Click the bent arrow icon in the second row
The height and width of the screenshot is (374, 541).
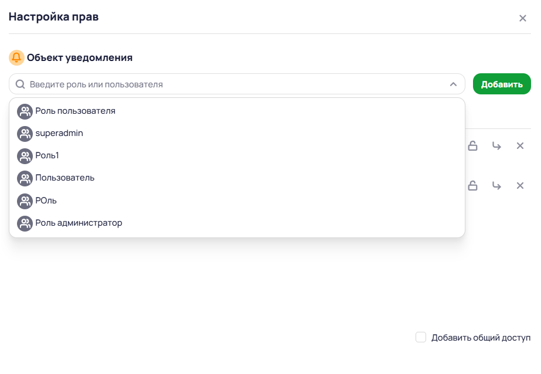pos(496,186)
